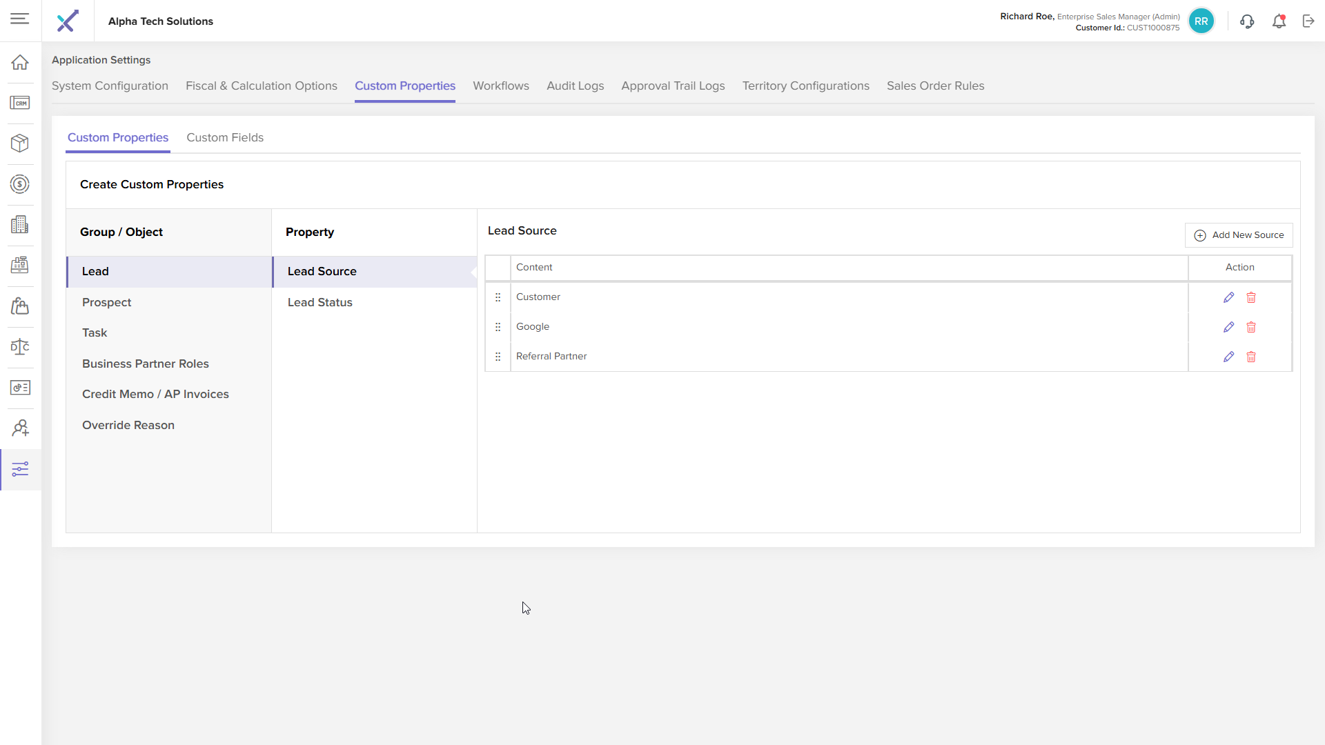Open the notifications bell icon
The image size is (1325, 745).
click(x=1279, y=21)
